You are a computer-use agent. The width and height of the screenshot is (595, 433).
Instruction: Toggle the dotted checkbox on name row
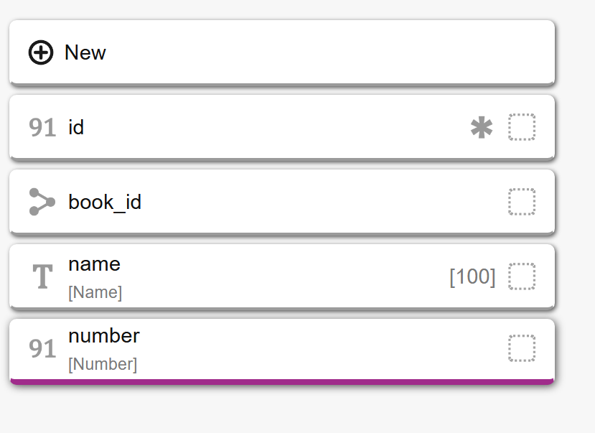[x=522, y=276]
